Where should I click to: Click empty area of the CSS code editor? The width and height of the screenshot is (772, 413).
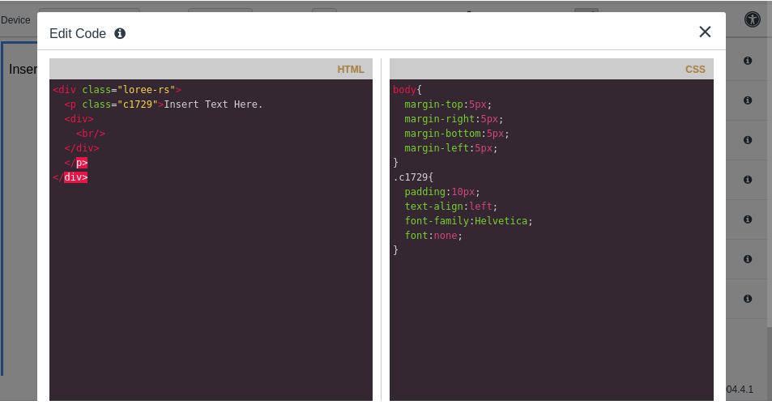552,330
